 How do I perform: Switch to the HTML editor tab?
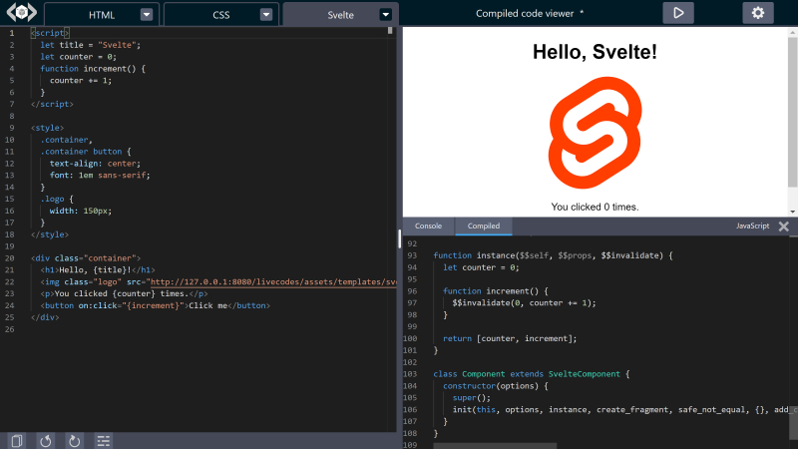102,15
